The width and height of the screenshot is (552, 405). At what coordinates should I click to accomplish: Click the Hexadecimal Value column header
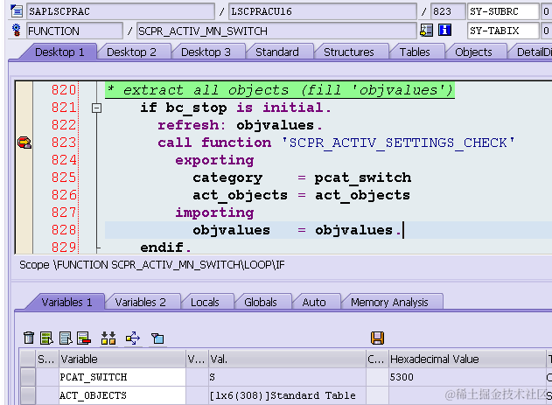coord(467,359)
